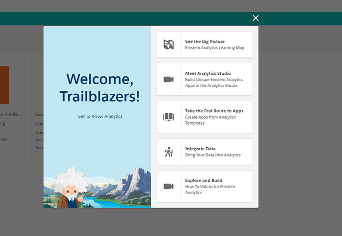This screenshot has height=236, width=342.
Task: Open Meet Analytics Studio title
Action: [x=208, y=73]
